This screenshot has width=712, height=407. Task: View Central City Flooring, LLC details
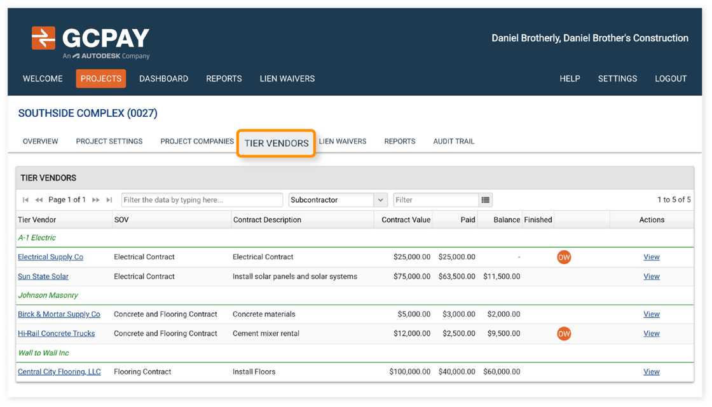click(x=651, y=371)
